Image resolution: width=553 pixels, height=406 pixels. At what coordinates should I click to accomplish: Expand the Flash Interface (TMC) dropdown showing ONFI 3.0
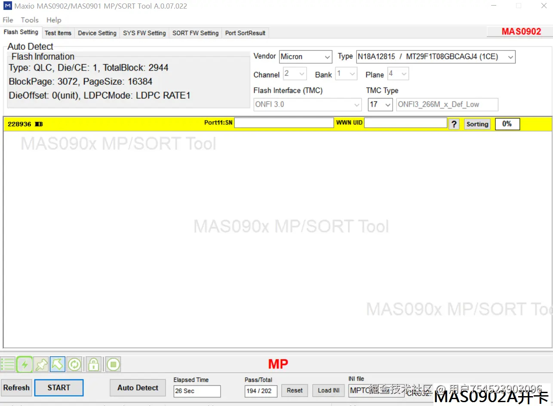tap(307, 105)
